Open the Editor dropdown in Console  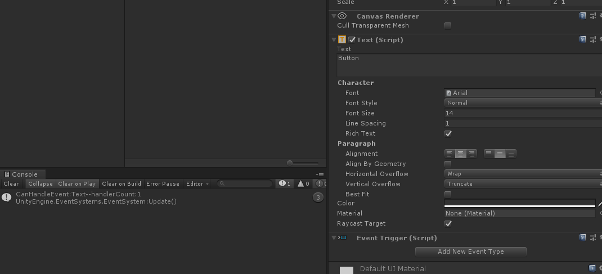click(197, 184)
